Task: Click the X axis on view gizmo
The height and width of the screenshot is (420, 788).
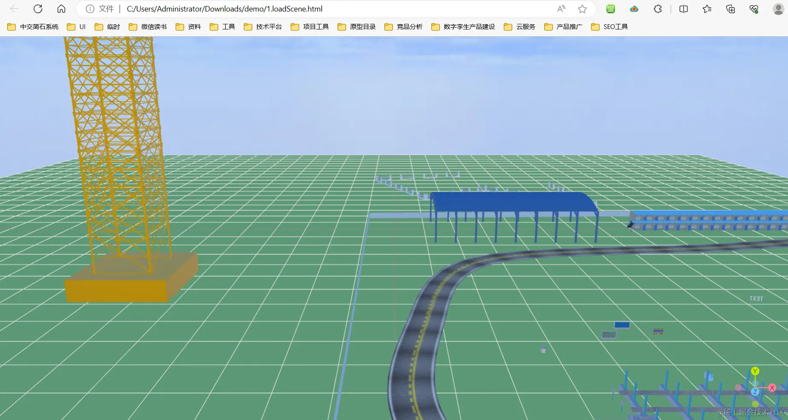Action: pos(772,388)
